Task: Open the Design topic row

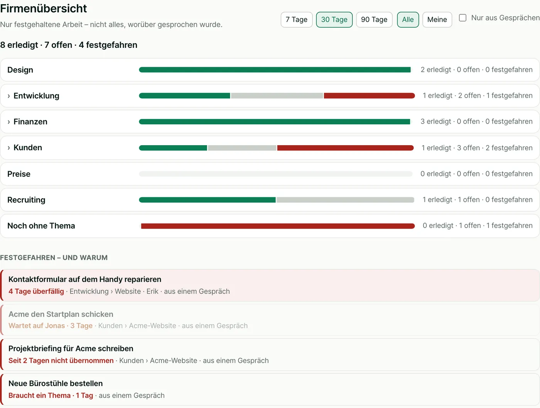Action: [270, 70]
